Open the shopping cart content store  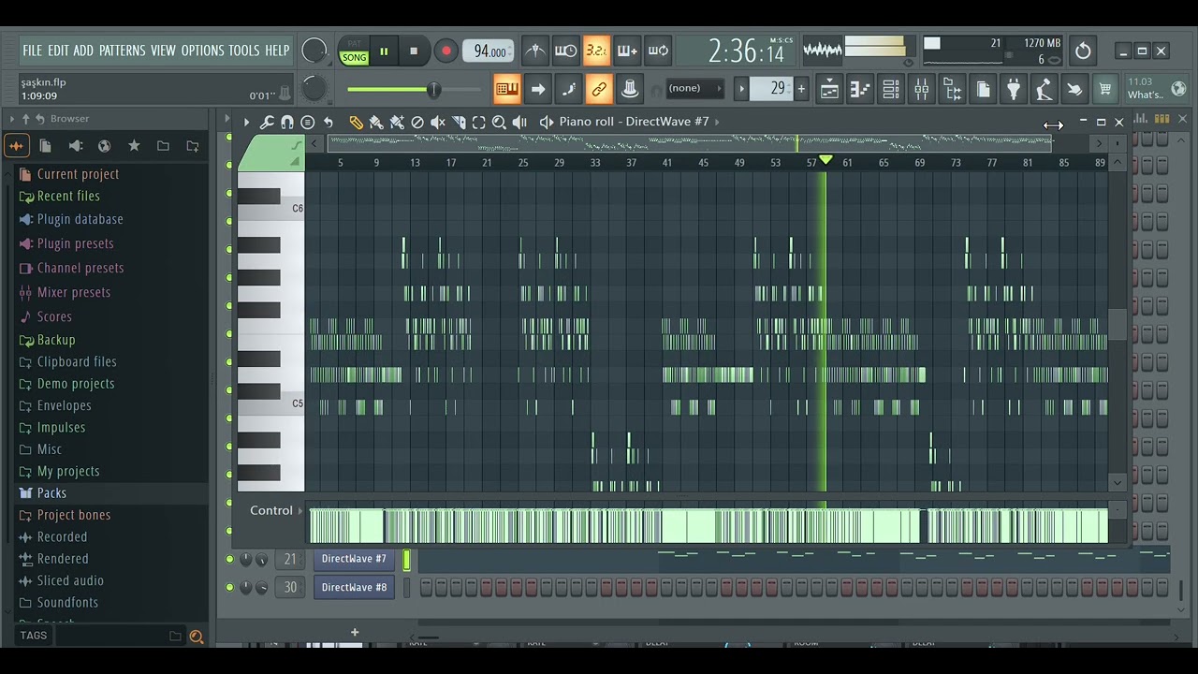(x=1105, y=90)
